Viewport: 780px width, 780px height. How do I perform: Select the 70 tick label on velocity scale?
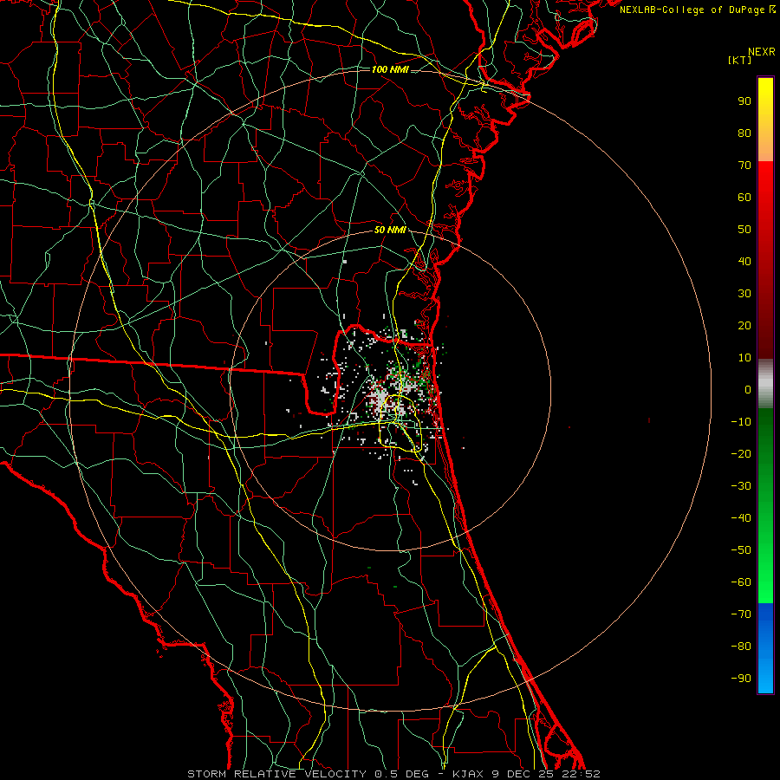pos(744,166)
